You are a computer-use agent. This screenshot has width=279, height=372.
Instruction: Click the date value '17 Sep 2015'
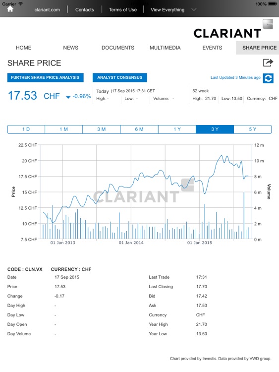pyautogui.click(x=67, y=277)
